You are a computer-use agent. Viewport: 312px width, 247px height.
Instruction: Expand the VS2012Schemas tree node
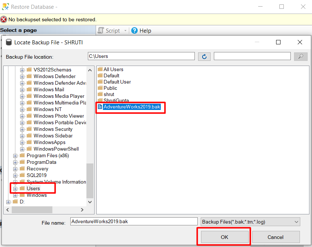22,70
